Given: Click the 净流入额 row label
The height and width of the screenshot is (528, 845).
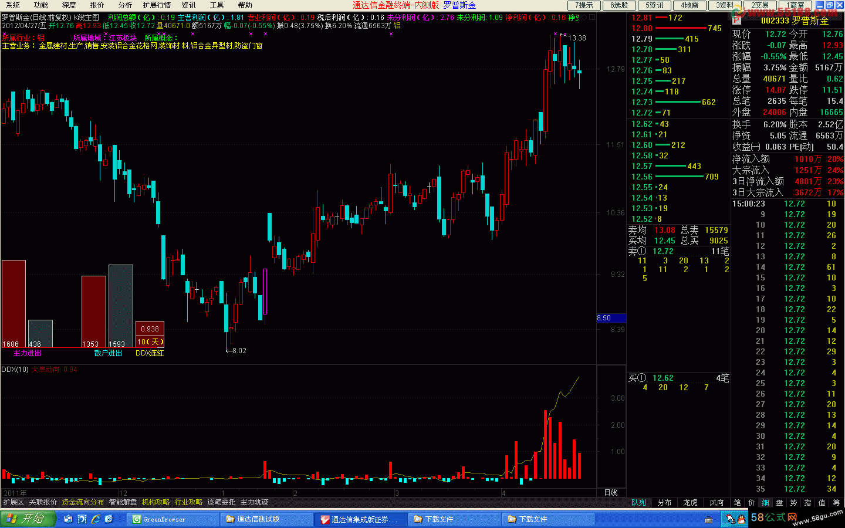Looking at the screenshot, I should click(x=751, y=159).
